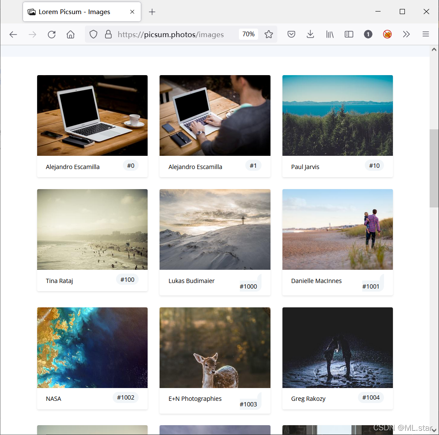Click the #1002 id badge
439x435 pixels.
point(126,397)
